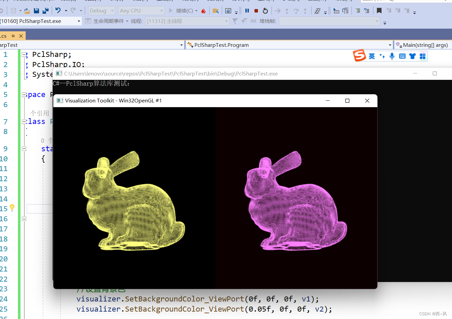
Task: Collapse the using directives at line 1
Action: pos(24,54)
